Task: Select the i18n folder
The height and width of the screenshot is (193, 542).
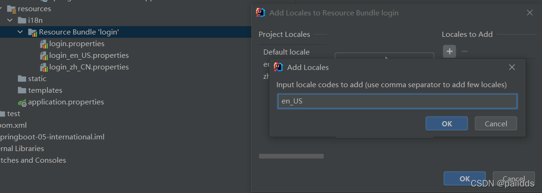Action: coord(36,21)
